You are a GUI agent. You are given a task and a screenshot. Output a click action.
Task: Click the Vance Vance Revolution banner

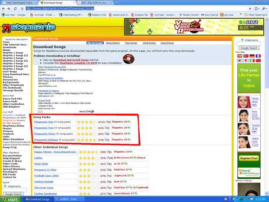click(194, 27)
